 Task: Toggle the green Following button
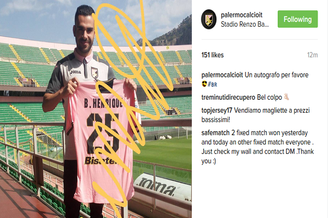point(297,19)
